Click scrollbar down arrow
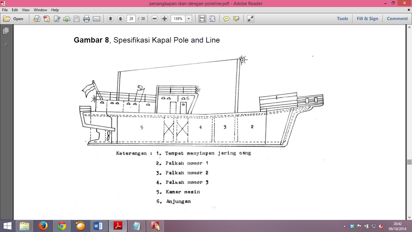Viewport: 412px width, 232px height. click(409, 217)
